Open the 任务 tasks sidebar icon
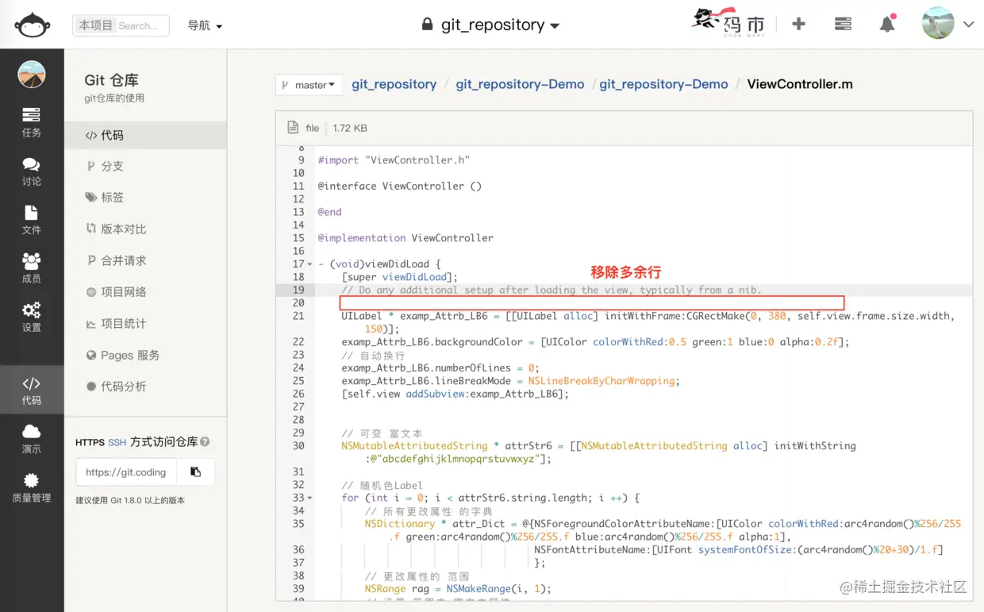The image size is (984, 612). [31, 122]
